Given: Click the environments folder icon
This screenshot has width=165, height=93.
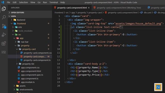Looking at the screenshot, I should coord(18,90).
